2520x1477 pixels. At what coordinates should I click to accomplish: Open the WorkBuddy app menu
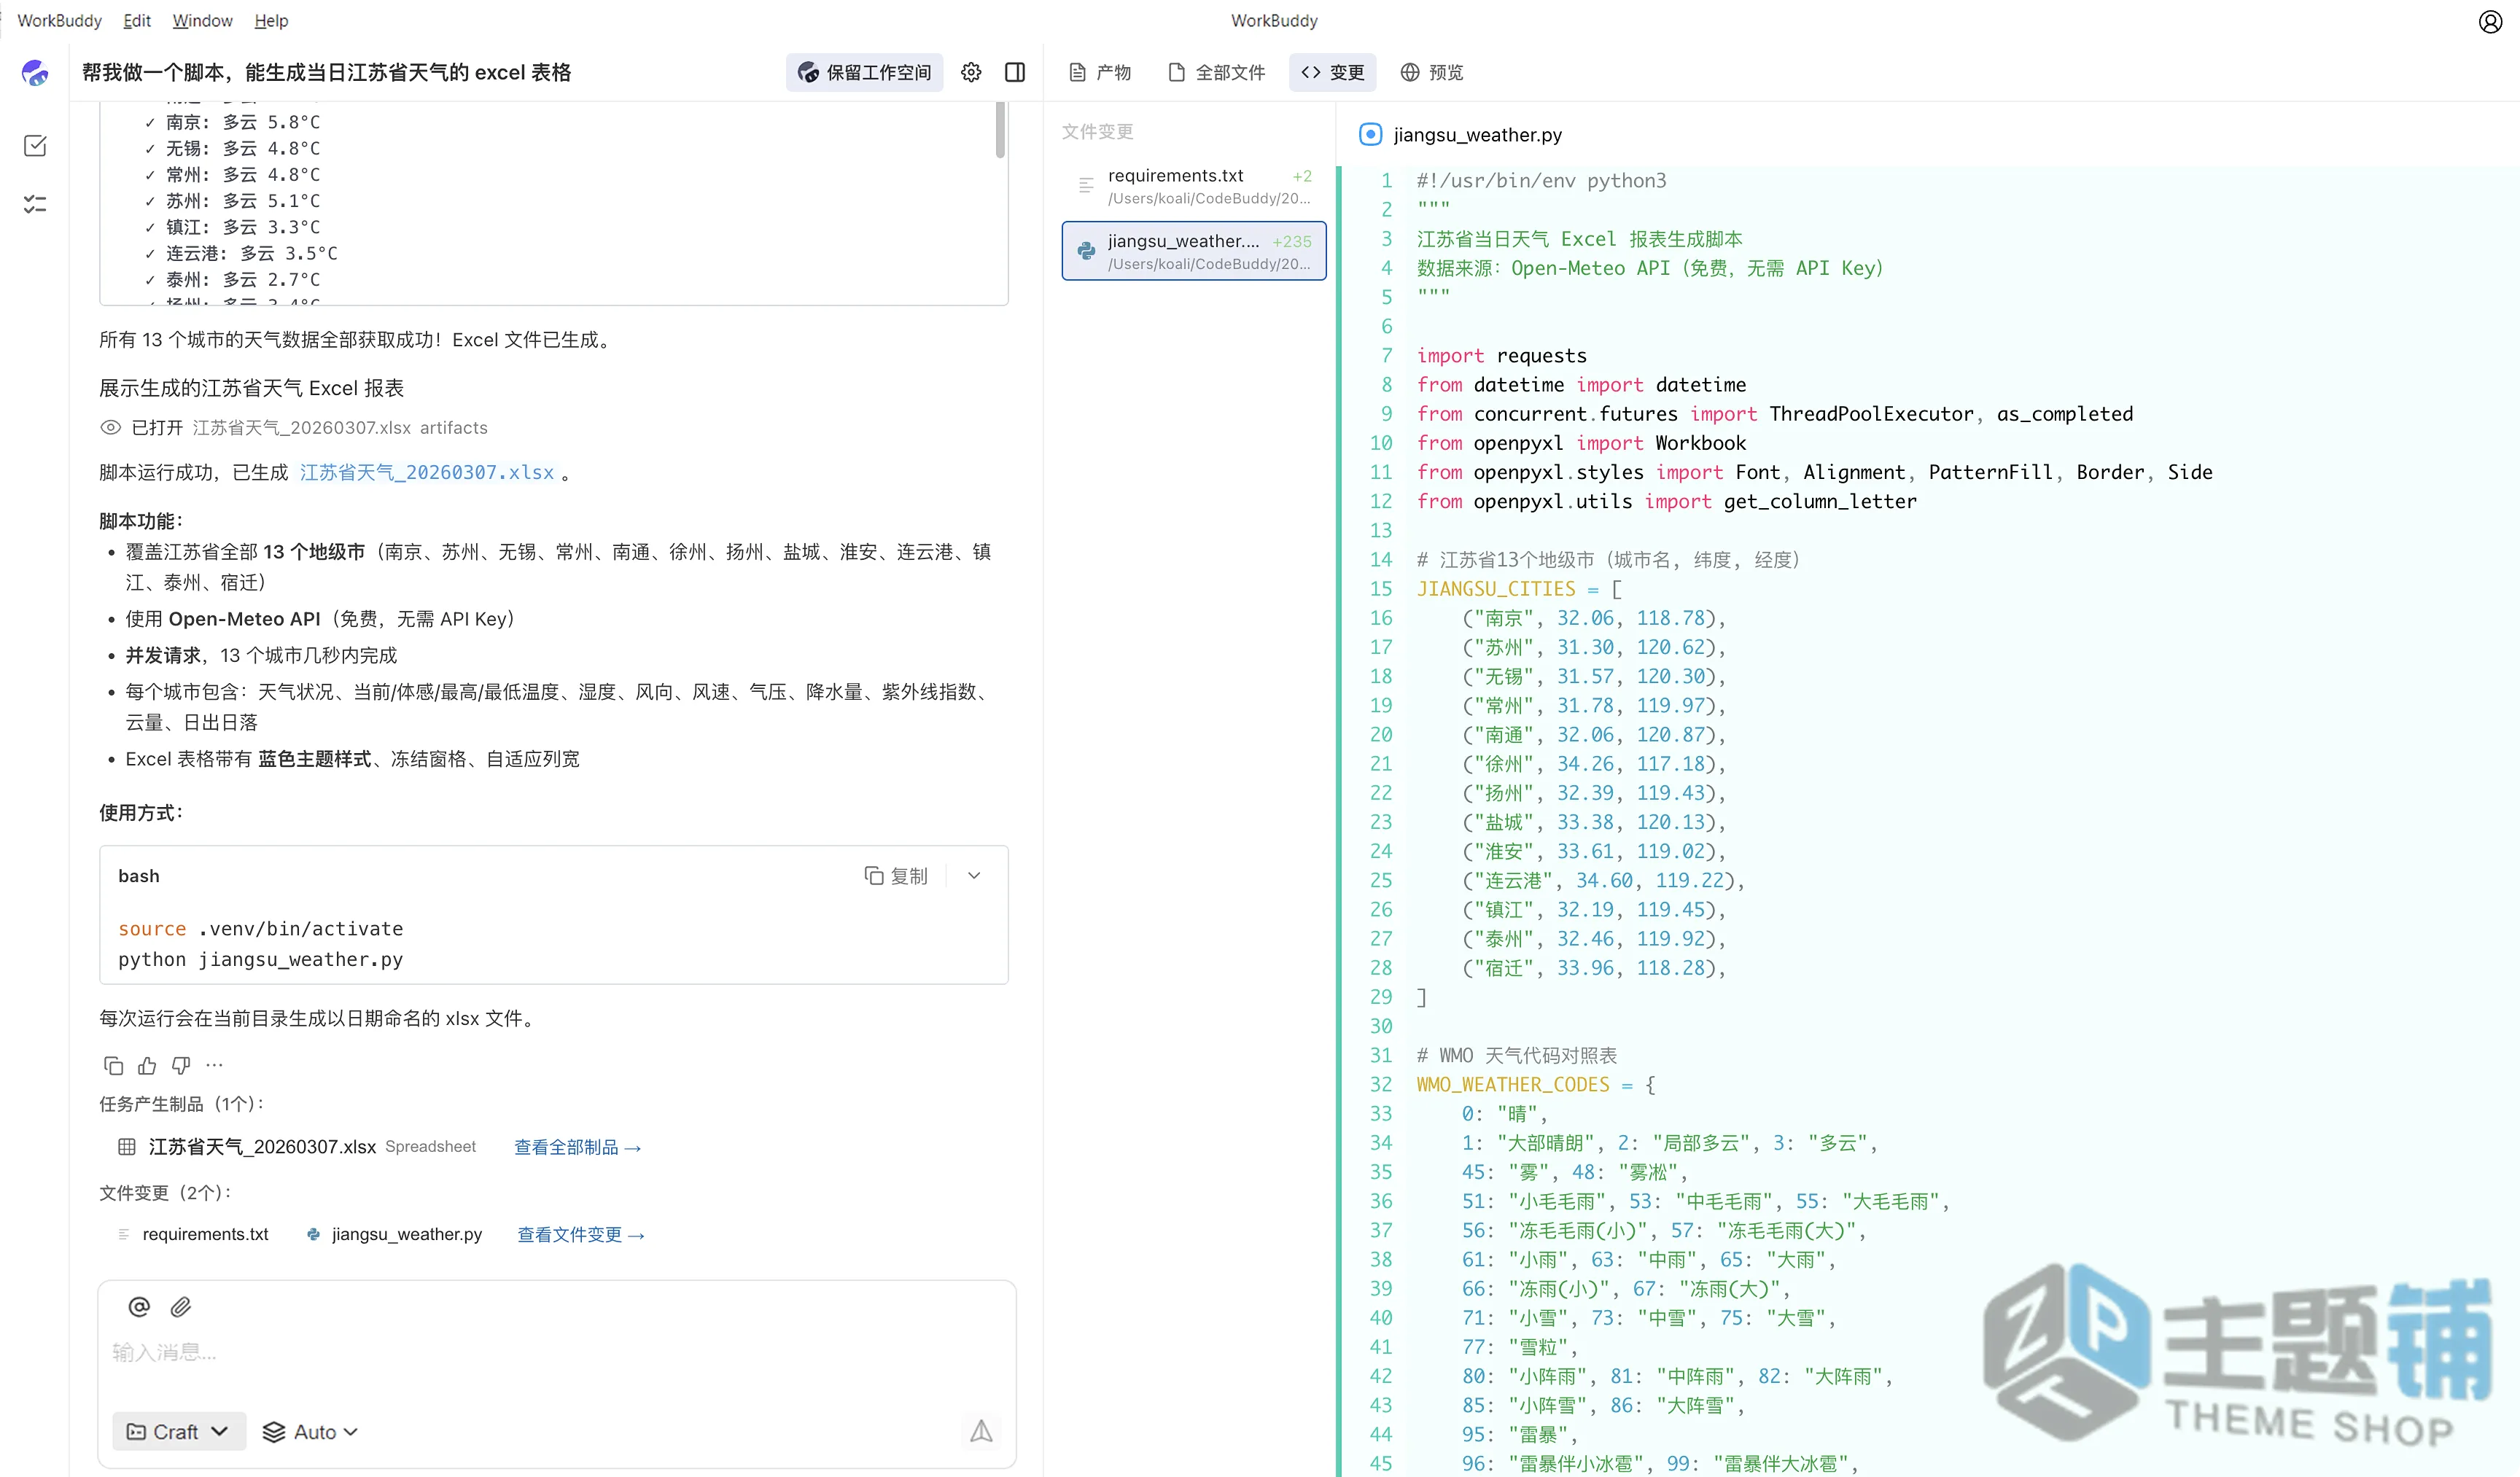click(59, 20)
